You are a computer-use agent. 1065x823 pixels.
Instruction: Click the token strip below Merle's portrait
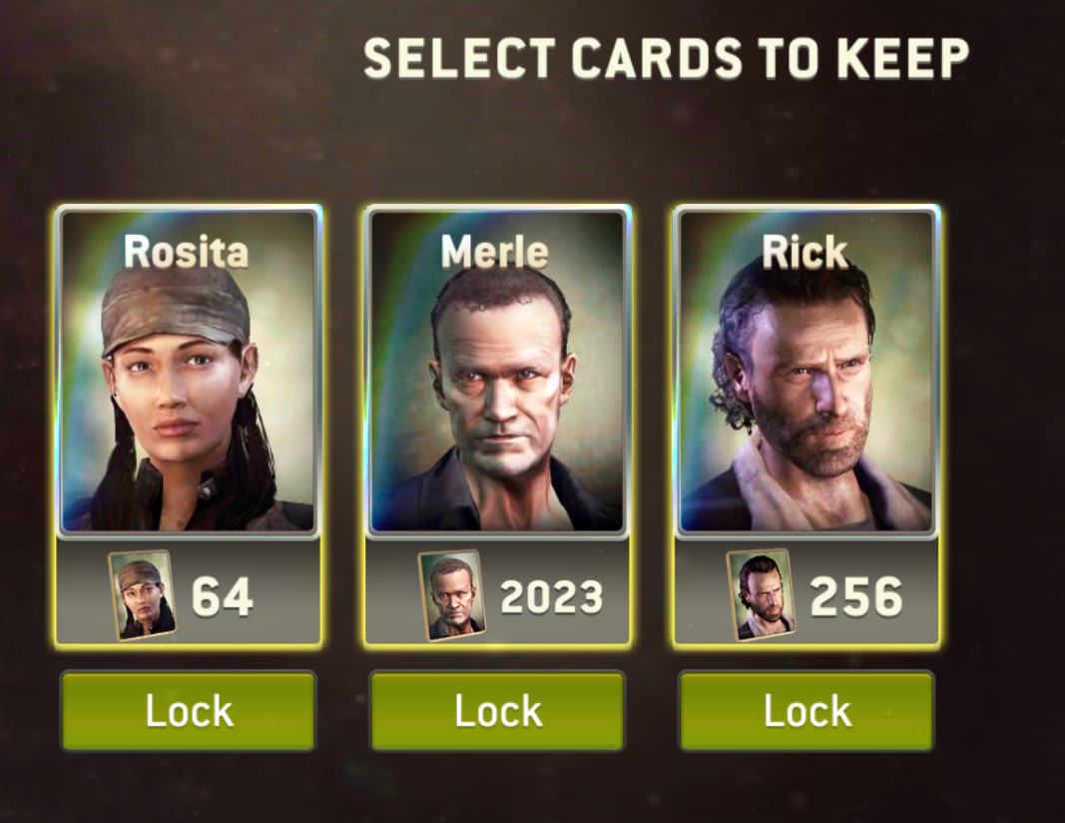pos(497,593)
